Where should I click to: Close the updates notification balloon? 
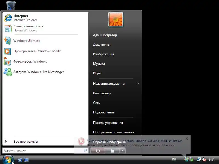pyautogui.click(x=187, y=139)
